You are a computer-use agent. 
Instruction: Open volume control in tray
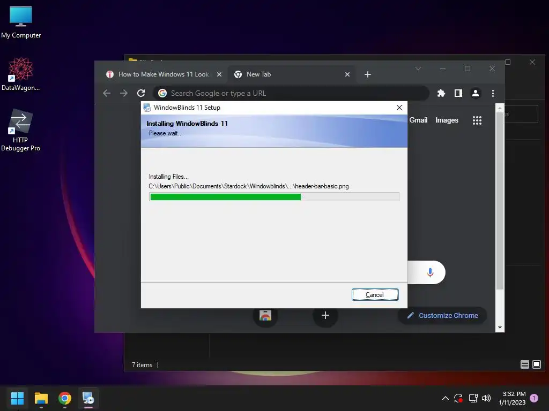click(x=486, y=398)
